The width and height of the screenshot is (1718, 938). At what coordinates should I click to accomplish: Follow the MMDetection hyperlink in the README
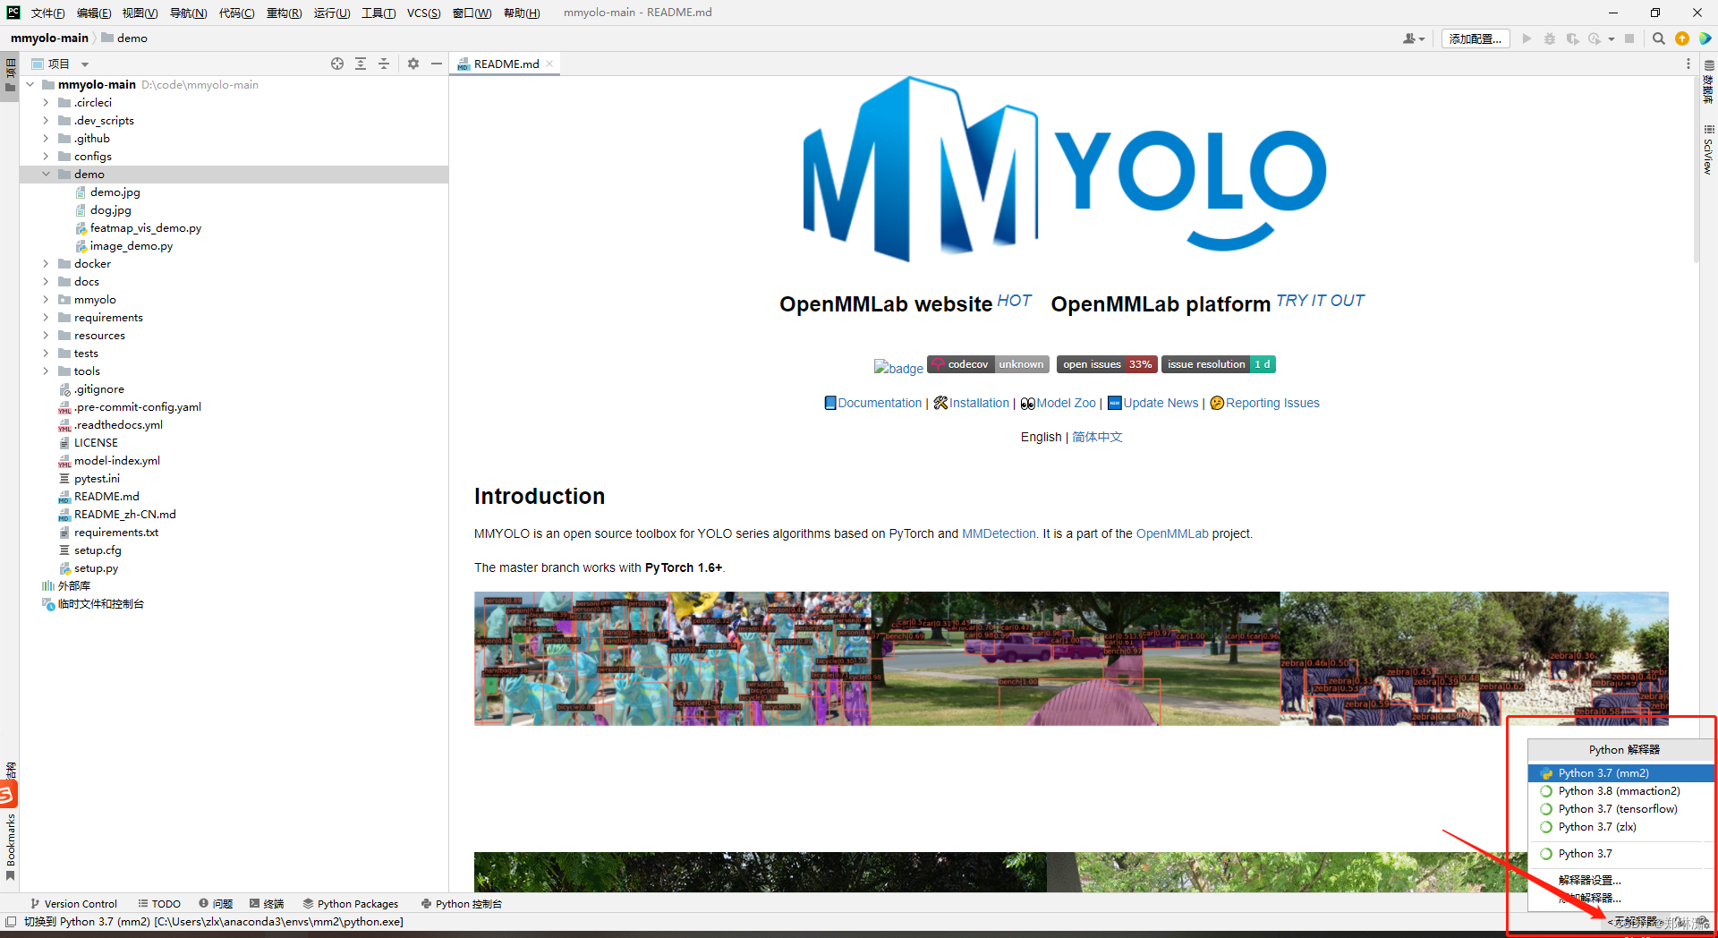[999, 533]
